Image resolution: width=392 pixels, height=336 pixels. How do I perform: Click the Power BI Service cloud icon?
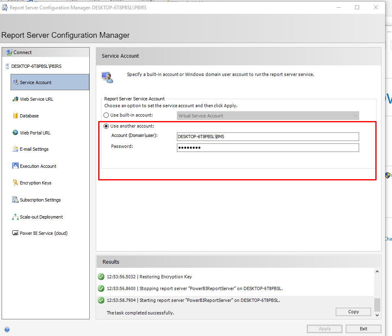pyautogui.click(x=15, y=233)
